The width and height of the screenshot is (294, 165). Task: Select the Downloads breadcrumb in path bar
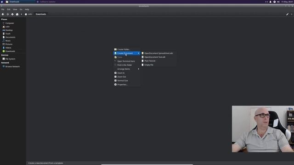click(41, 14)
